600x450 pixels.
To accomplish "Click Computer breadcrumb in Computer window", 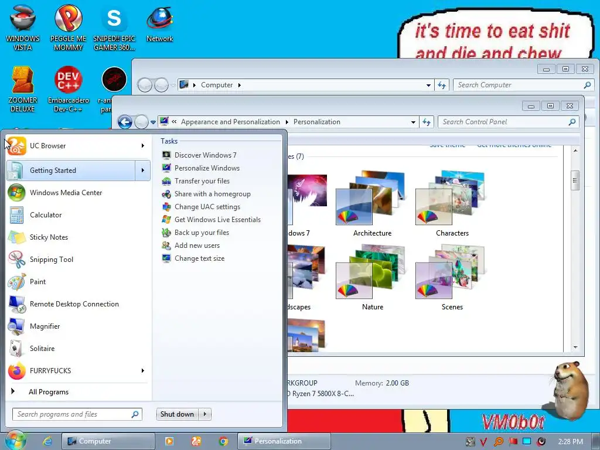I will coord(217,85).
